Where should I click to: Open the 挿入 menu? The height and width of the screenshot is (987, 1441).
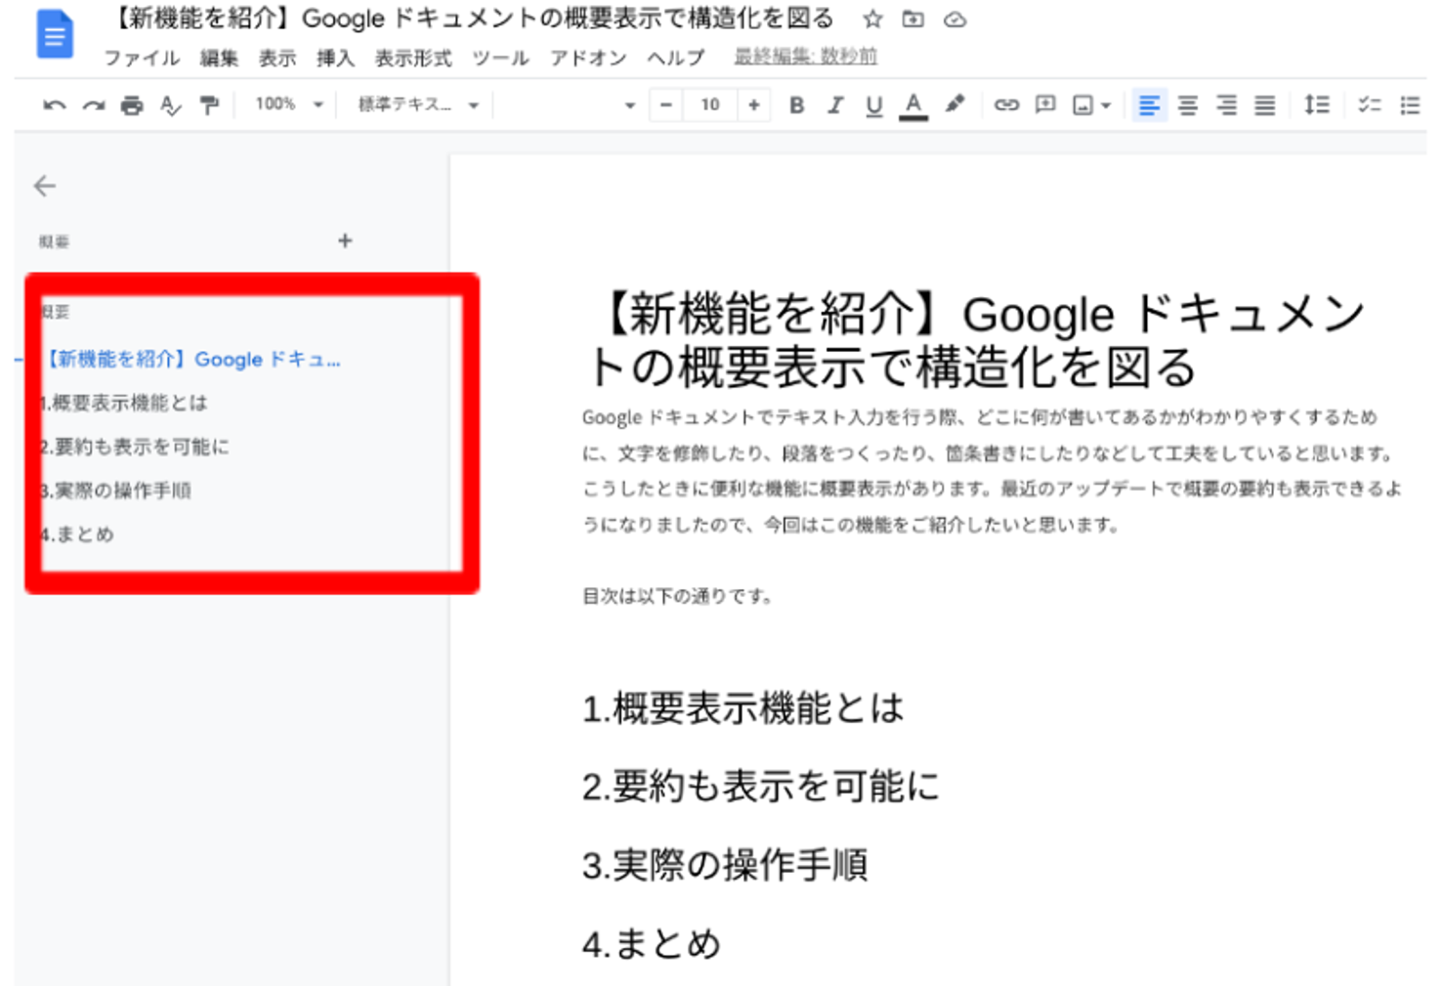tap(335, 59)
